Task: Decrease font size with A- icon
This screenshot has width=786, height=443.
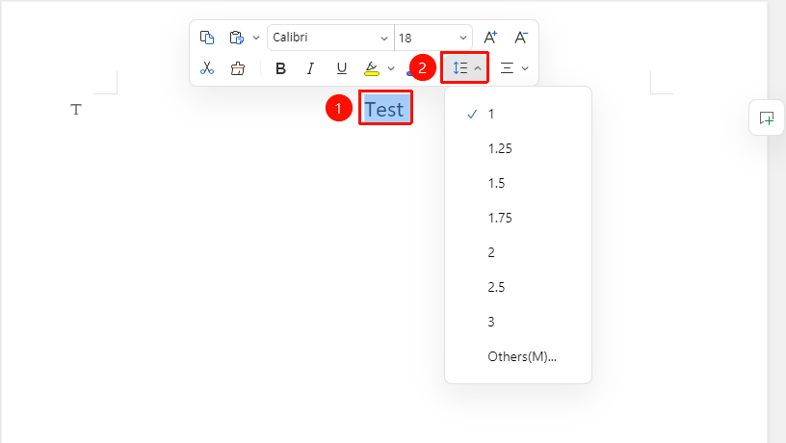Action: (x=521, y=38)
